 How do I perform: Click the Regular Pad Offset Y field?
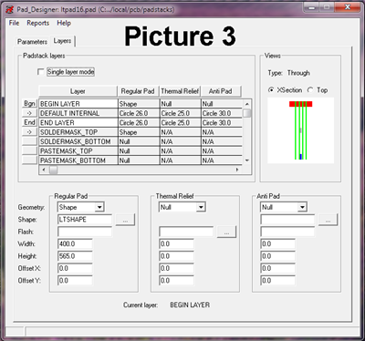pyautogui.click(x=75, y=280)
